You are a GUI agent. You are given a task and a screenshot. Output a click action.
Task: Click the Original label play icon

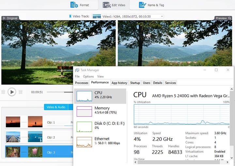[4, 18]
